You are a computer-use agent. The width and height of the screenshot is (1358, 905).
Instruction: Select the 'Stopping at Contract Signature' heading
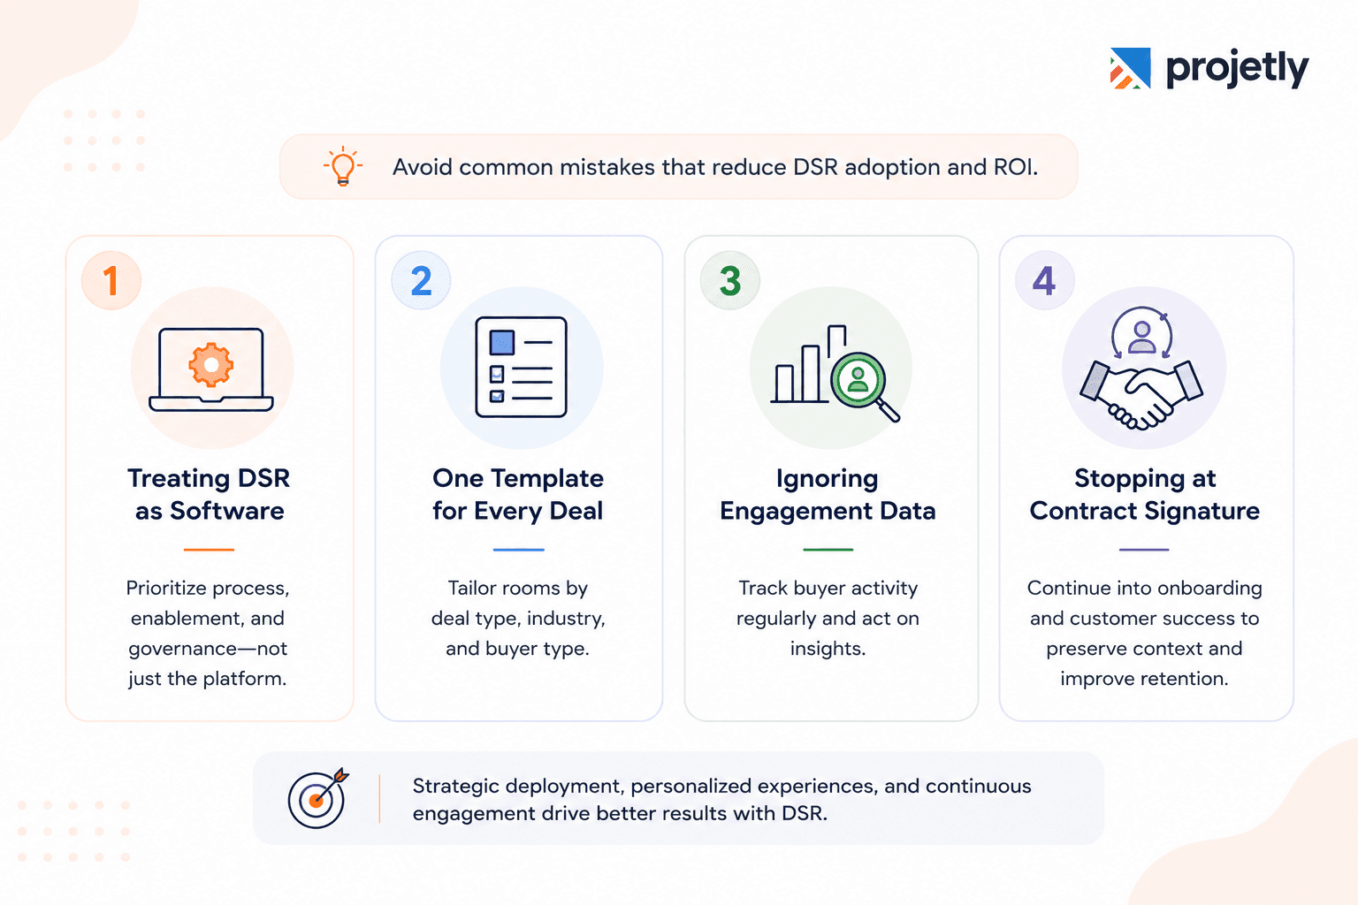(1145, 495)
